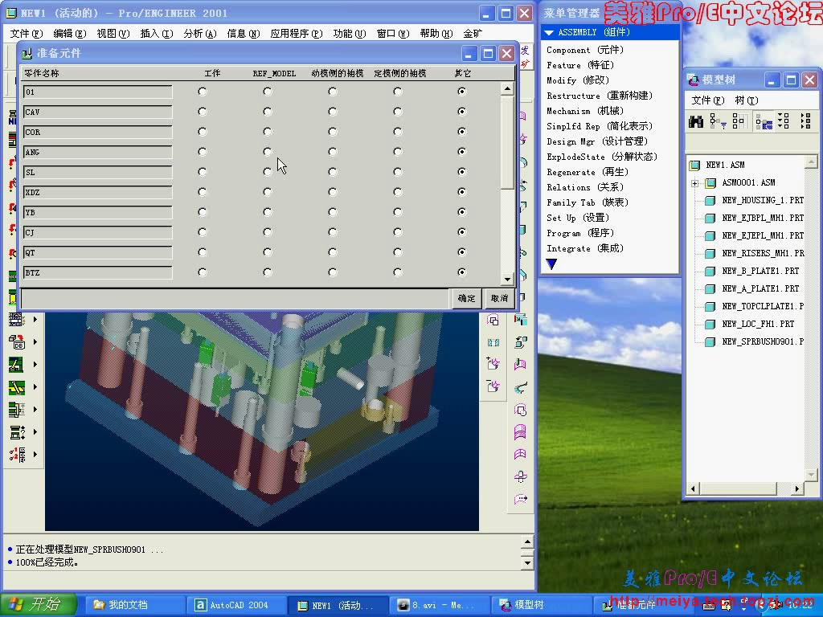Viewport: 823px width, 617px height.
Task: Click the teal window-with-red-bar icon
Action: click(520, 320)
